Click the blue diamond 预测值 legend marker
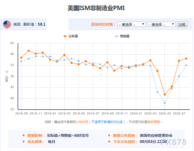The image size is (194, 151). (116, 36)
